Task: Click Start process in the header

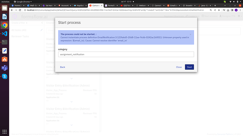Action: pyautogui.click(x=210, y=16)
